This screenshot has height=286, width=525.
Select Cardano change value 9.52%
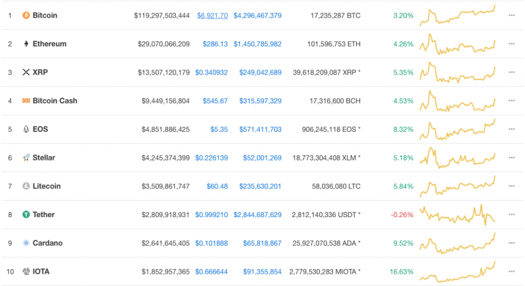403,243
